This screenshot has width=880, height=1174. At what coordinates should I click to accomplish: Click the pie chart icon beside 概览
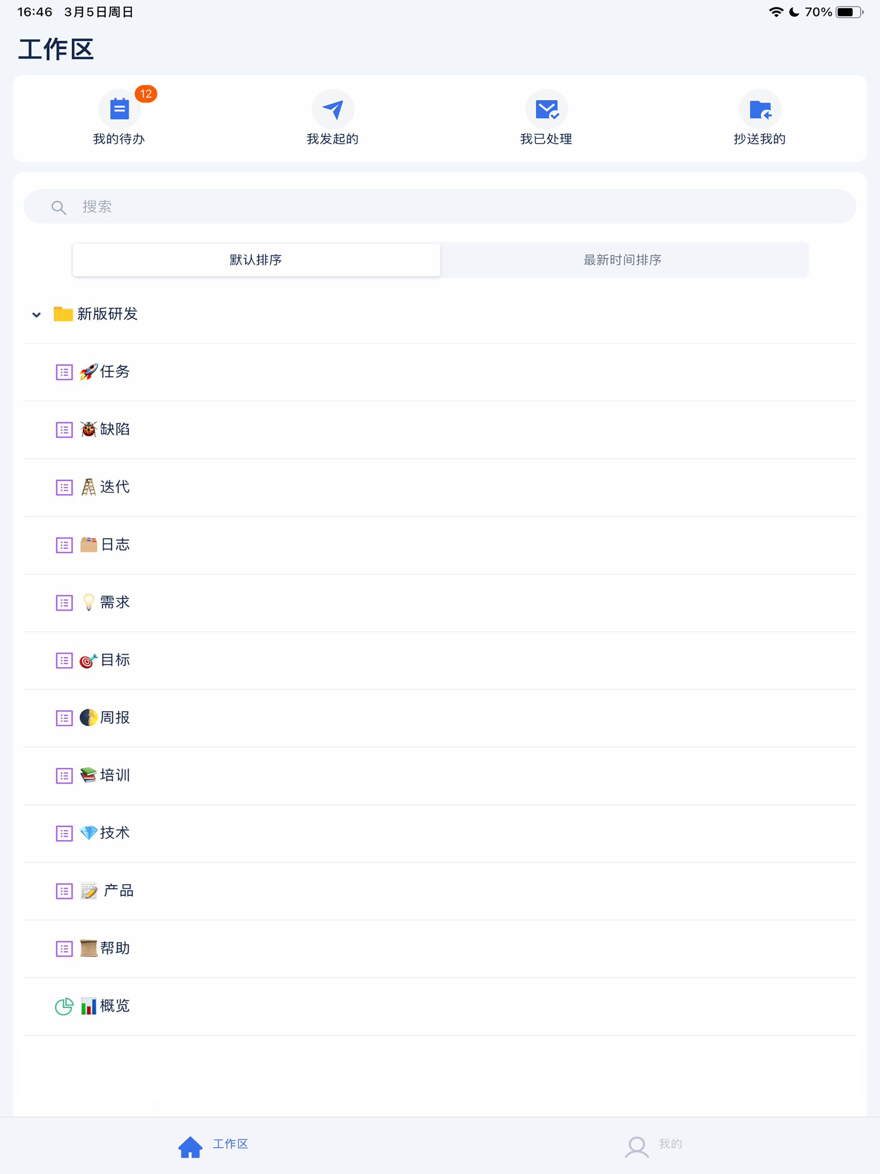(64, 1006)
